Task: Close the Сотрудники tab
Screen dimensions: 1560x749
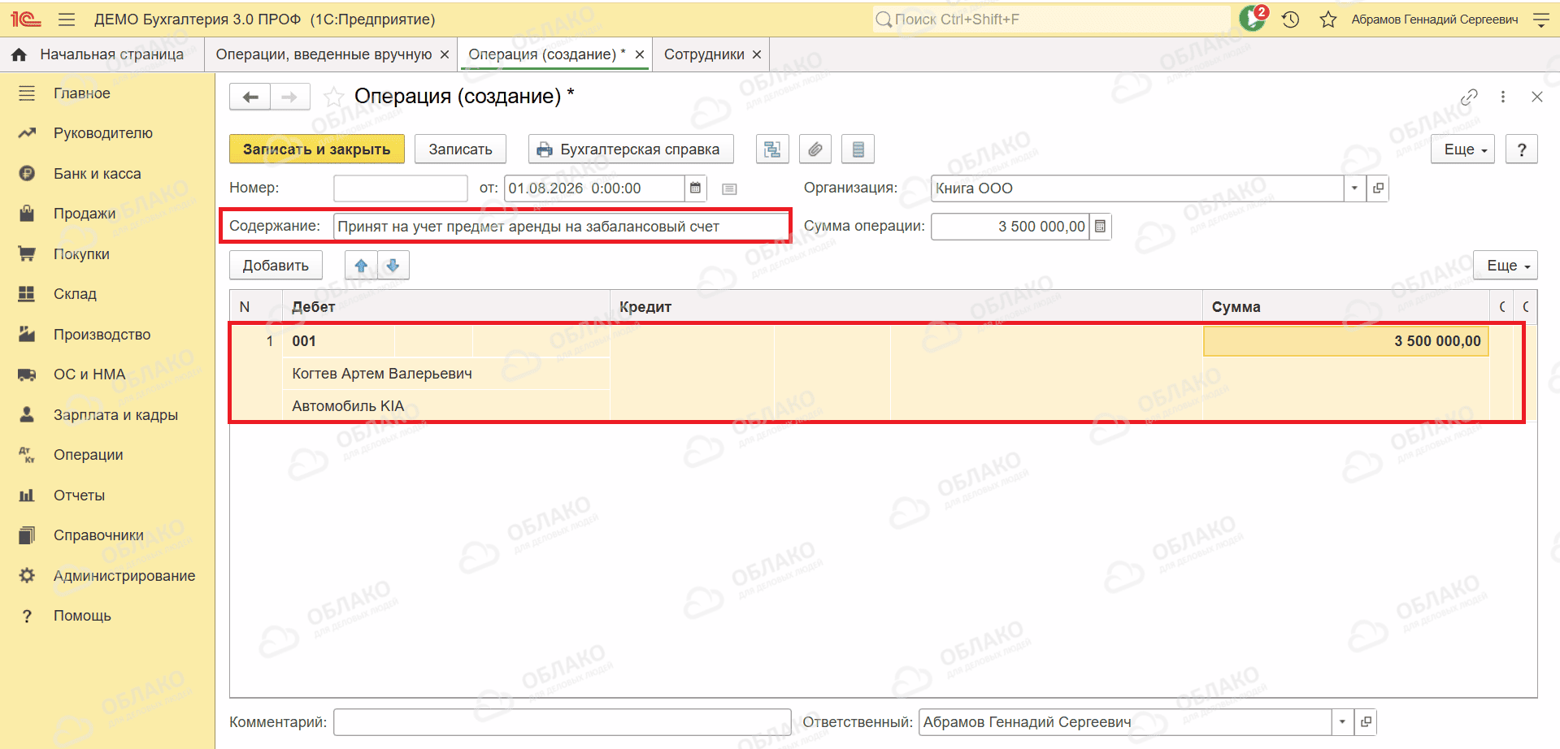Action: [757, 54]
